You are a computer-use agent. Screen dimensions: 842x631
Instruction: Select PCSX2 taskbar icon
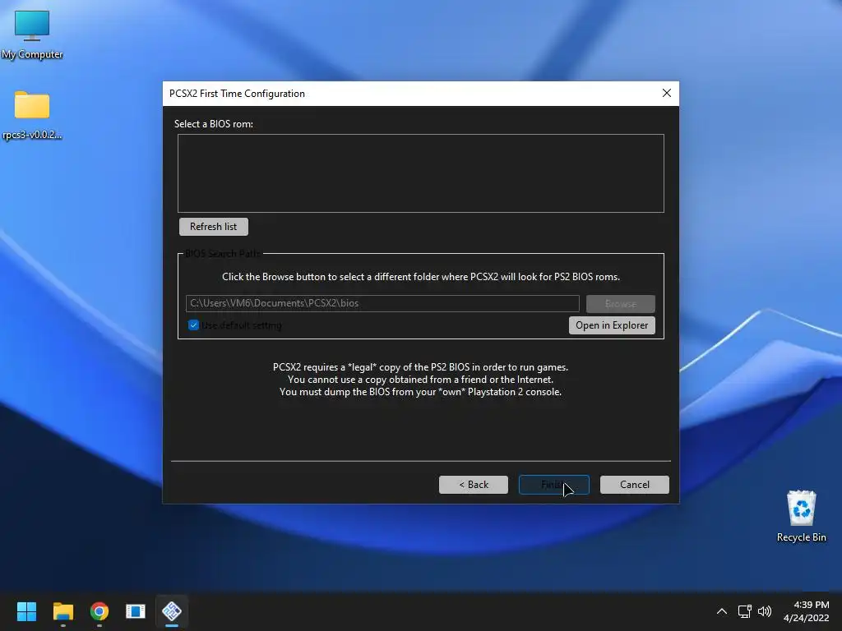pyautogui.click(x=172, y=611)
